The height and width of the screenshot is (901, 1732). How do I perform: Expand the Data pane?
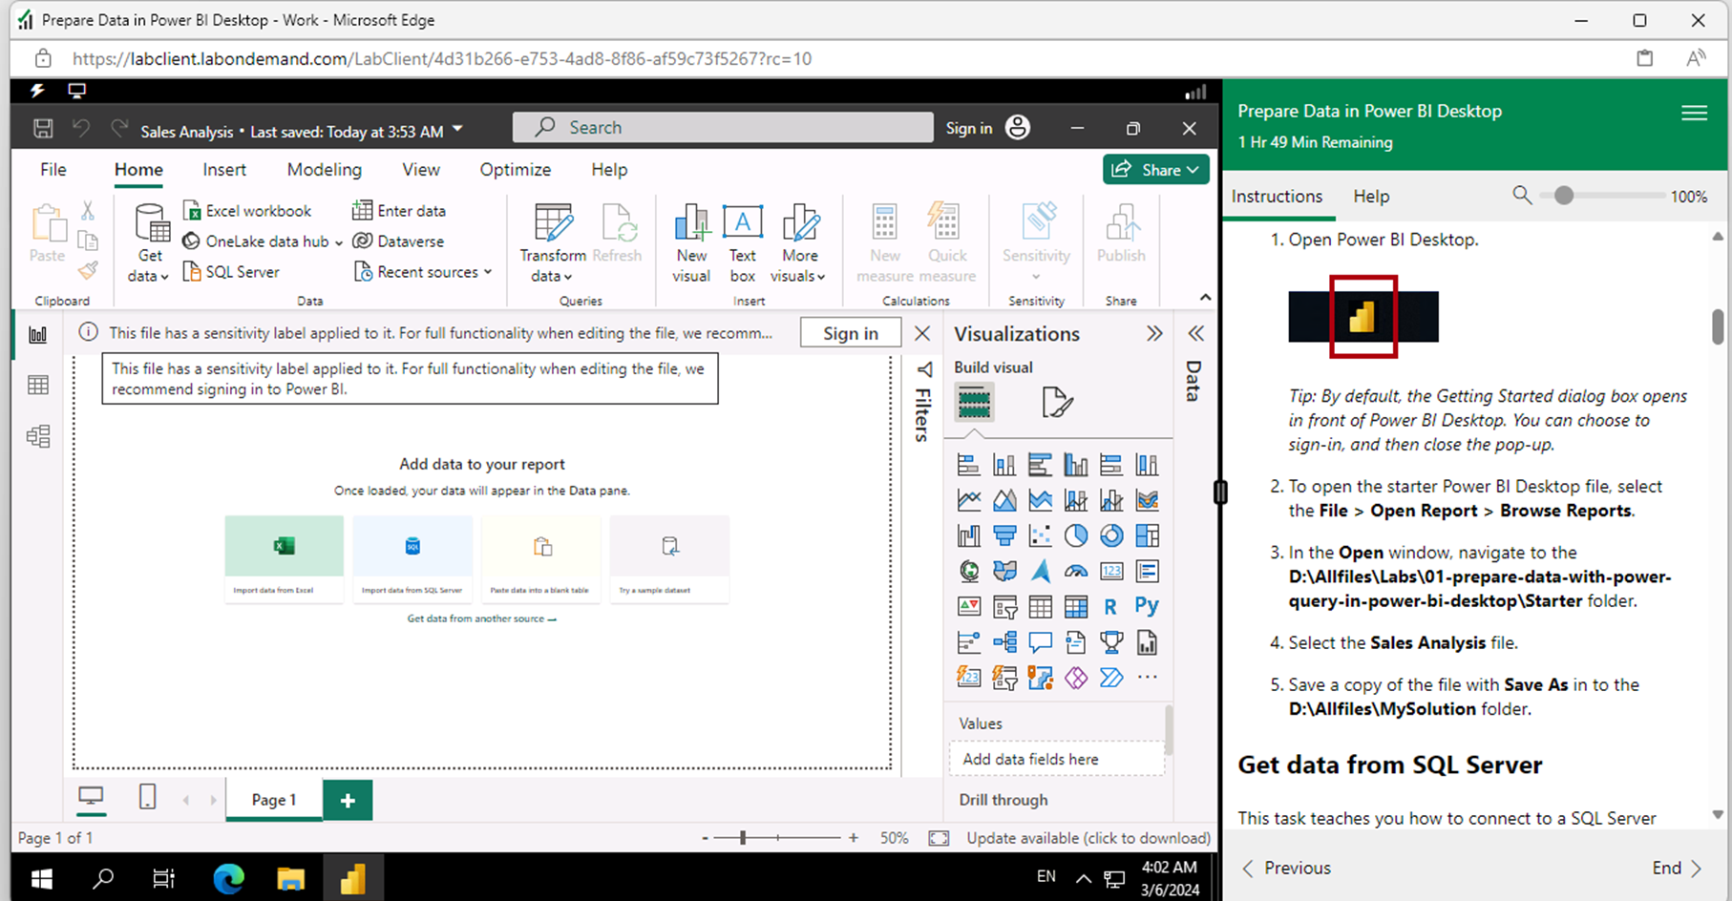click(x=1195, y=333)
